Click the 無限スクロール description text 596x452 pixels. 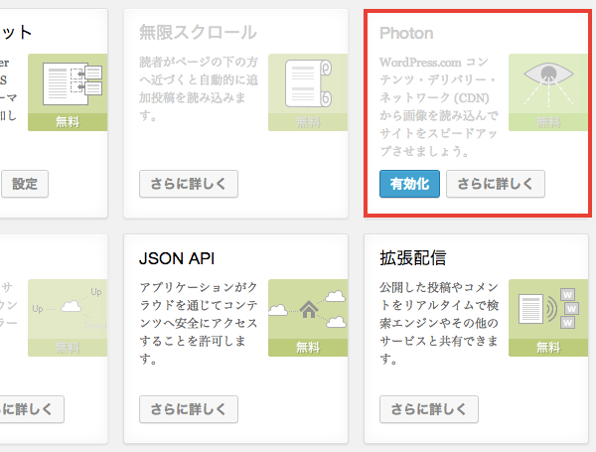tap(199, 88)
